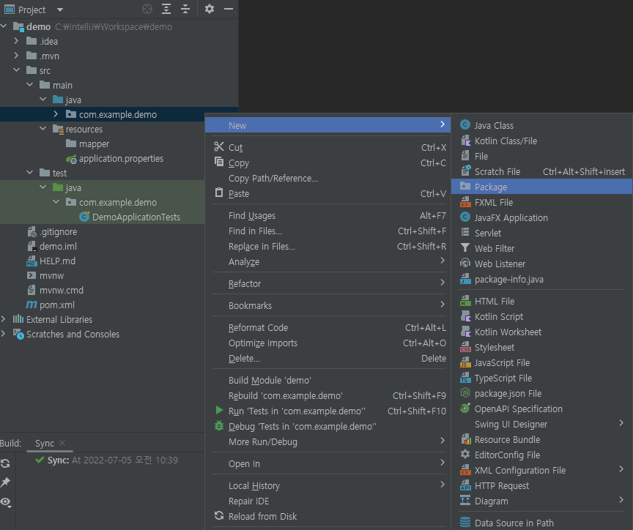The image size is (633, 530).
Task: Hide the Project panel with the minus icon
Action: (x=229, y=9)
